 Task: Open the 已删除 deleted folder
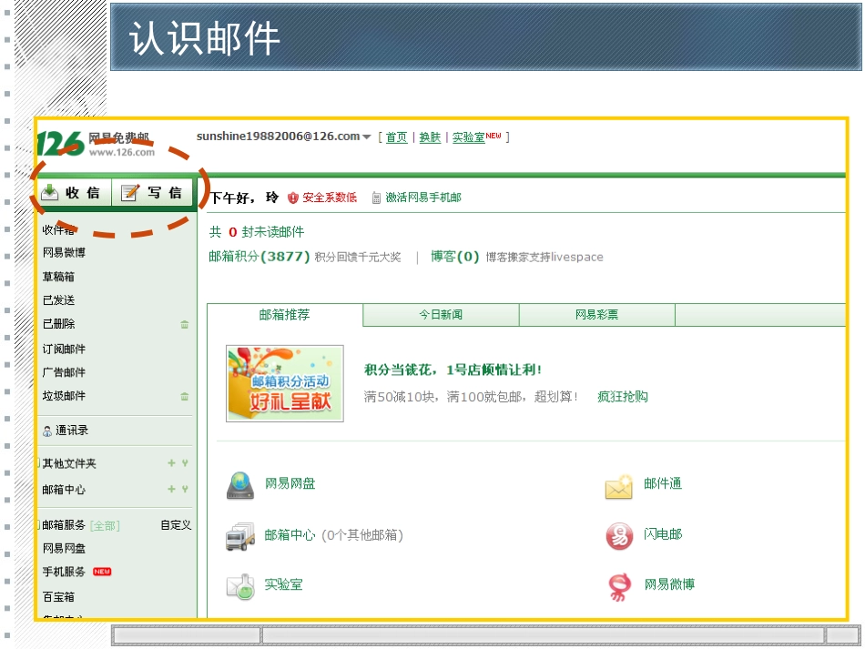click(58, 324)
